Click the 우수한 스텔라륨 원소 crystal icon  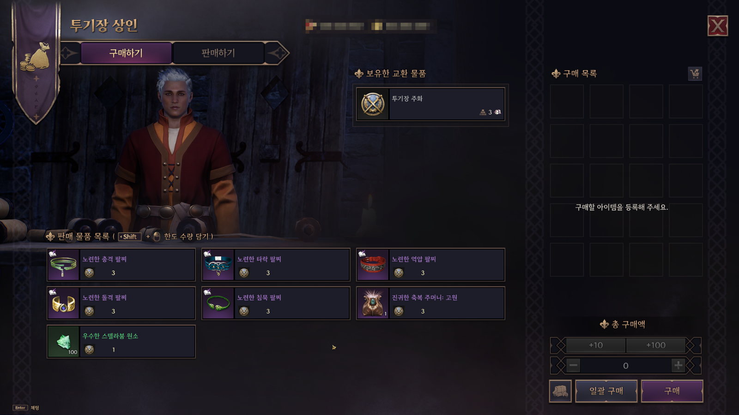[x=63, y=341]
